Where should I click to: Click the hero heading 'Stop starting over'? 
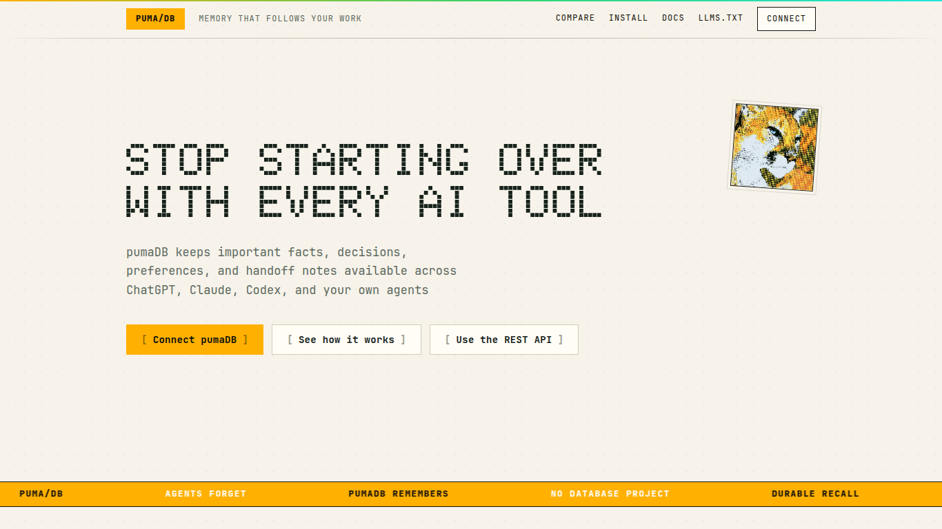pyautogui.click(x=364, y=160)
